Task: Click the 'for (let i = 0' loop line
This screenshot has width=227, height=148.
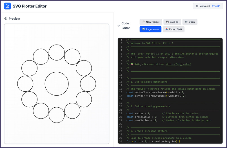Action: pos(153,142)
